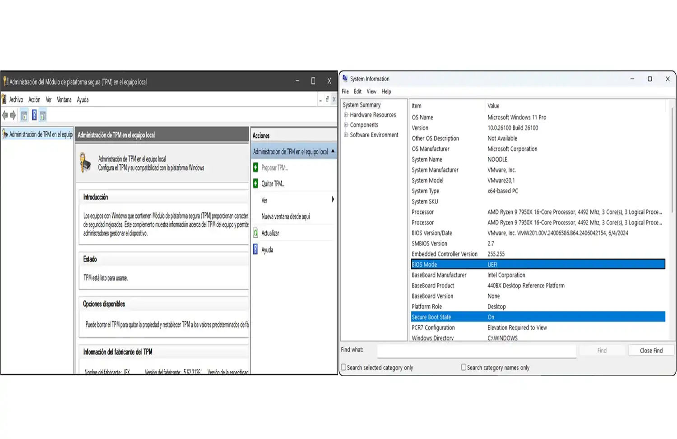This screenshot has height=439, width=677.
Task: Select the System Manufacturer row
Action: [x=538, y=170]
